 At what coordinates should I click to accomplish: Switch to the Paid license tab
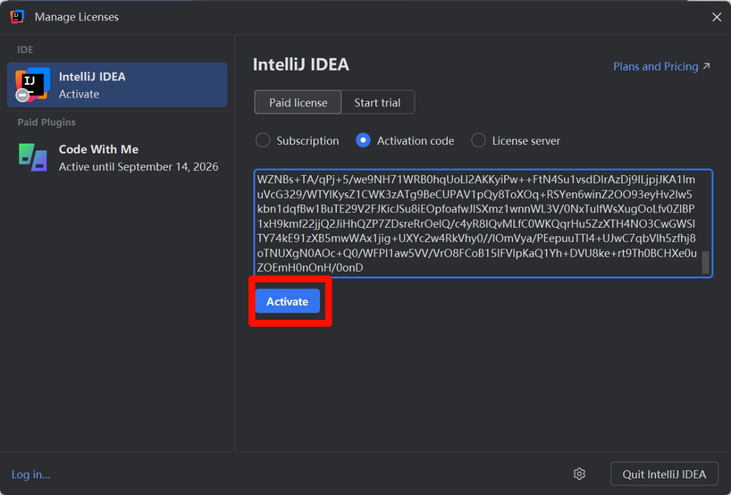point(298,103)
